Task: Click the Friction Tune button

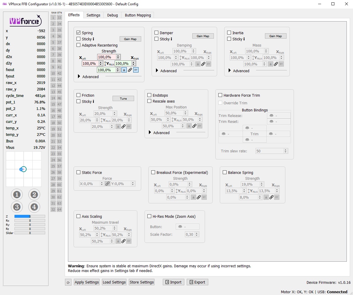Action: pos(123,98)
